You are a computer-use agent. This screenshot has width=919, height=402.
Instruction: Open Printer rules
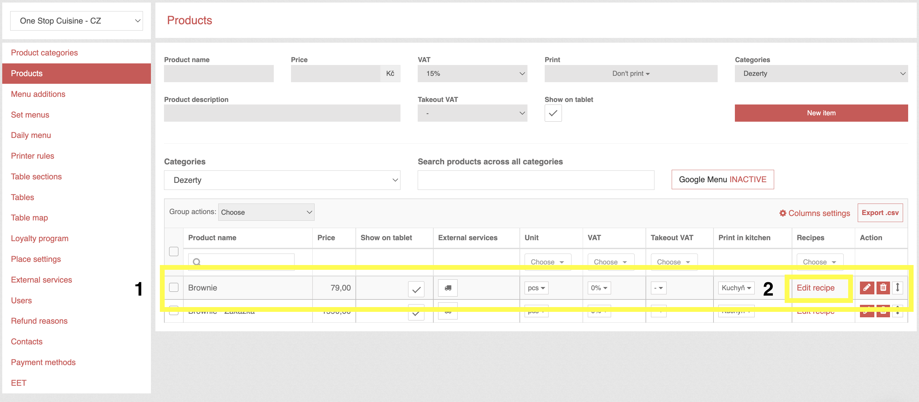(x=33, y=156)
